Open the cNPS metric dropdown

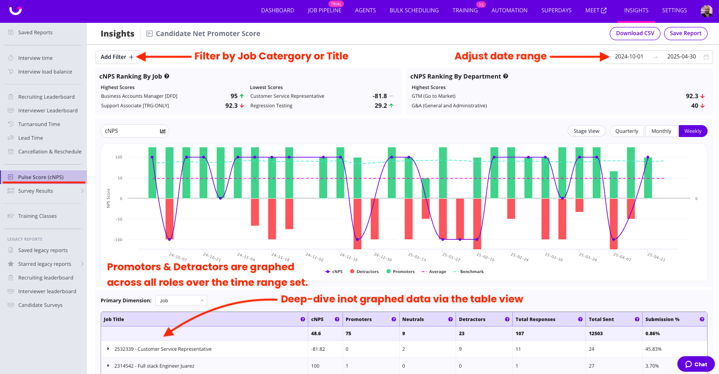135,131
